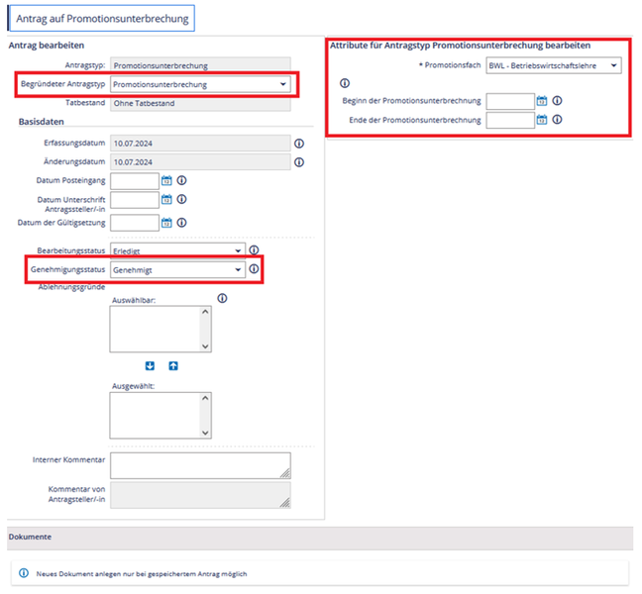Open calendar picker for Datum Posteingang

[167, 181]
